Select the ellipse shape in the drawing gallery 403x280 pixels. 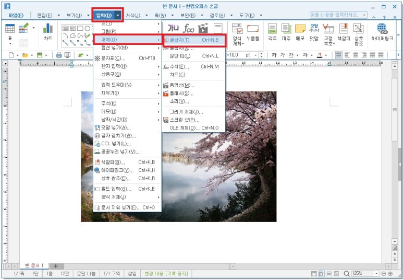point(88,28)
